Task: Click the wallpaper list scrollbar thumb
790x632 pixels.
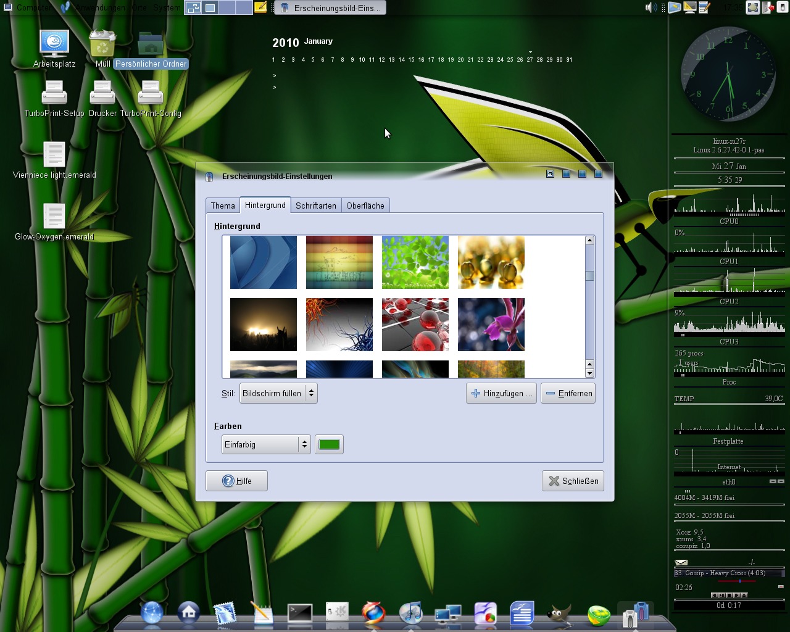Action: point(589,276)
